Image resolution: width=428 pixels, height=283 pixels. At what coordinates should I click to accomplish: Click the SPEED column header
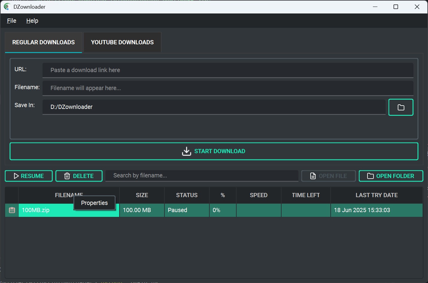click(x=258, y=195)
